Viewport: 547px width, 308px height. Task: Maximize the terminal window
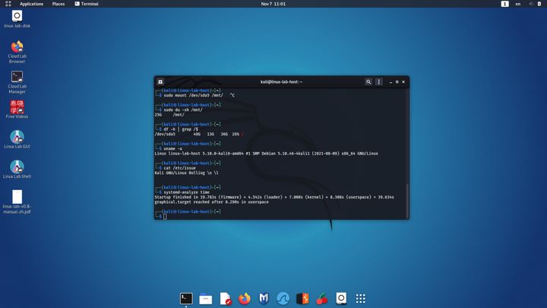tap(397, 81)
